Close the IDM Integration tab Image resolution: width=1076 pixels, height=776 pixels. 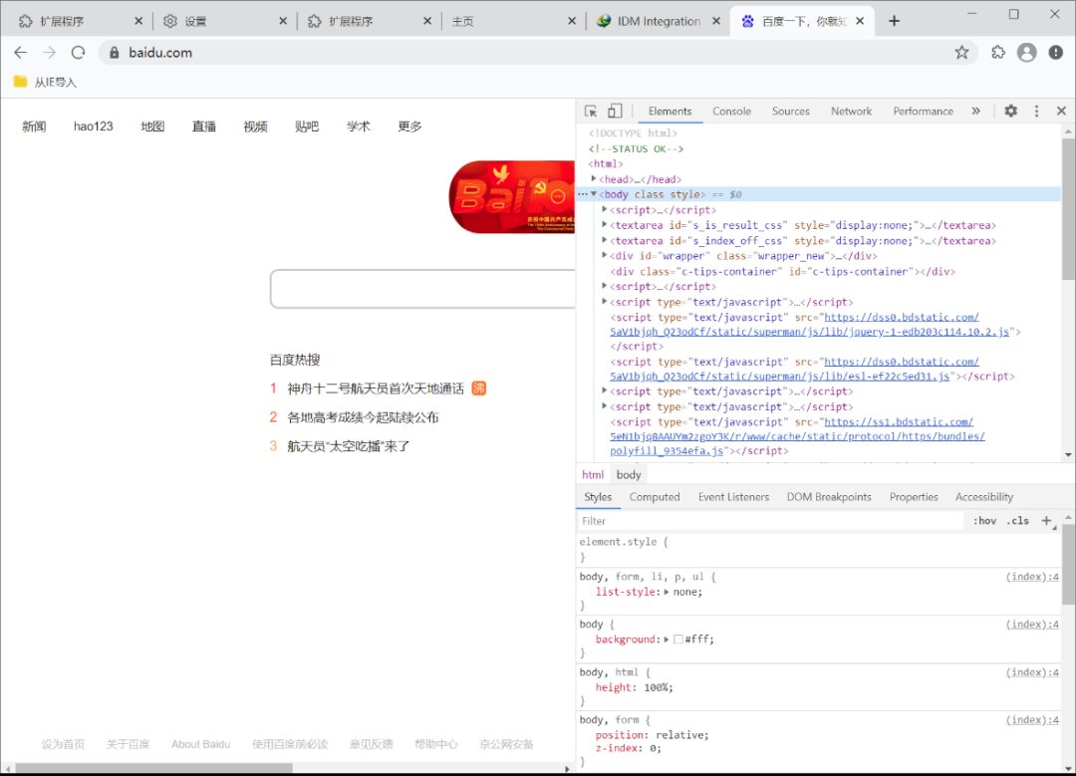click(x=715, y=21)
